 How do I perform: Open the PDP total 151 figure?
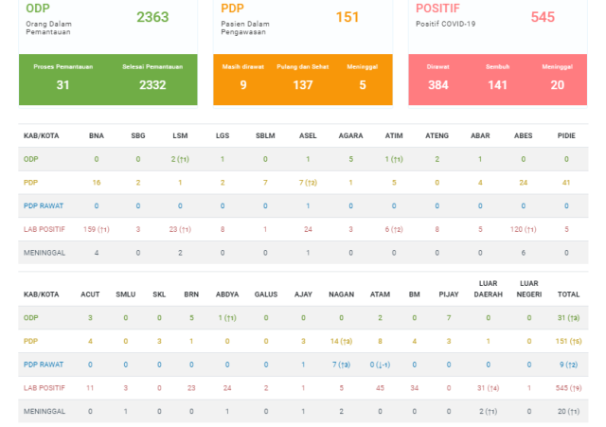348,17
